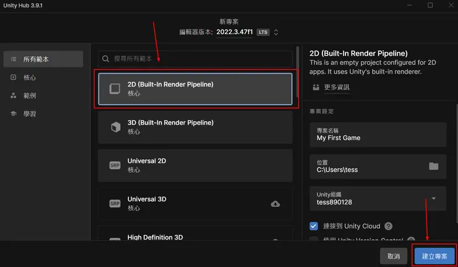Choose the Universal 3D template

(x=195, y=204)
